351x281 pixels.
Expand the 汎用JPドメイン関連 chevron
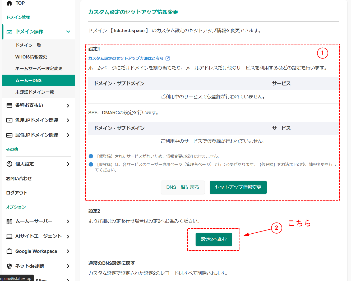coord(68,120)
